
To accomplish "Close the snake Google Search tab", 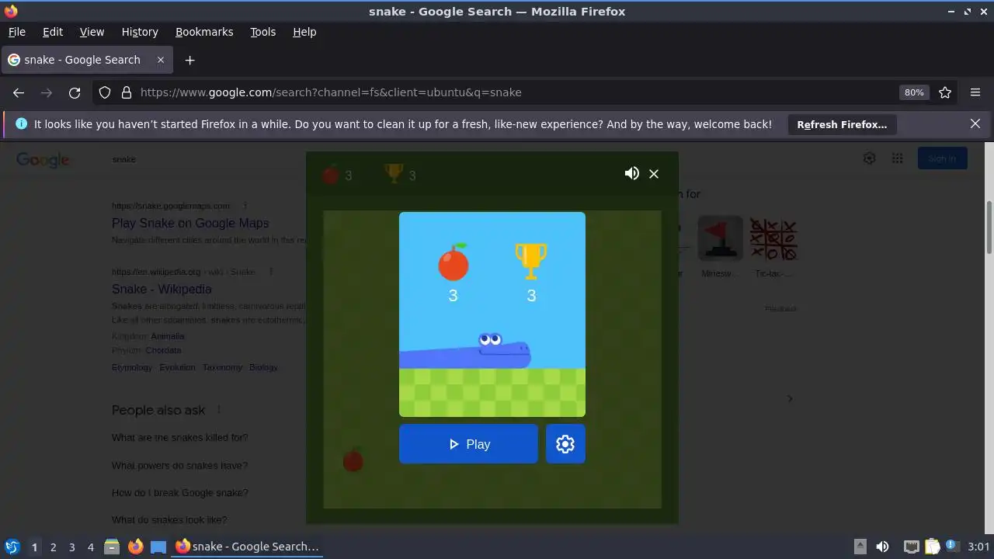I will (161, 60).
